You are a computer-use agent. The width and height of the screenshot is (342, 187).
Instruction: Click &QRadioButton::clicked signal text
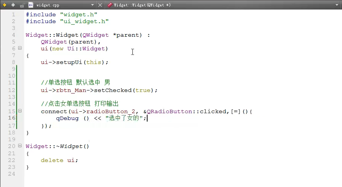[185, 112]
